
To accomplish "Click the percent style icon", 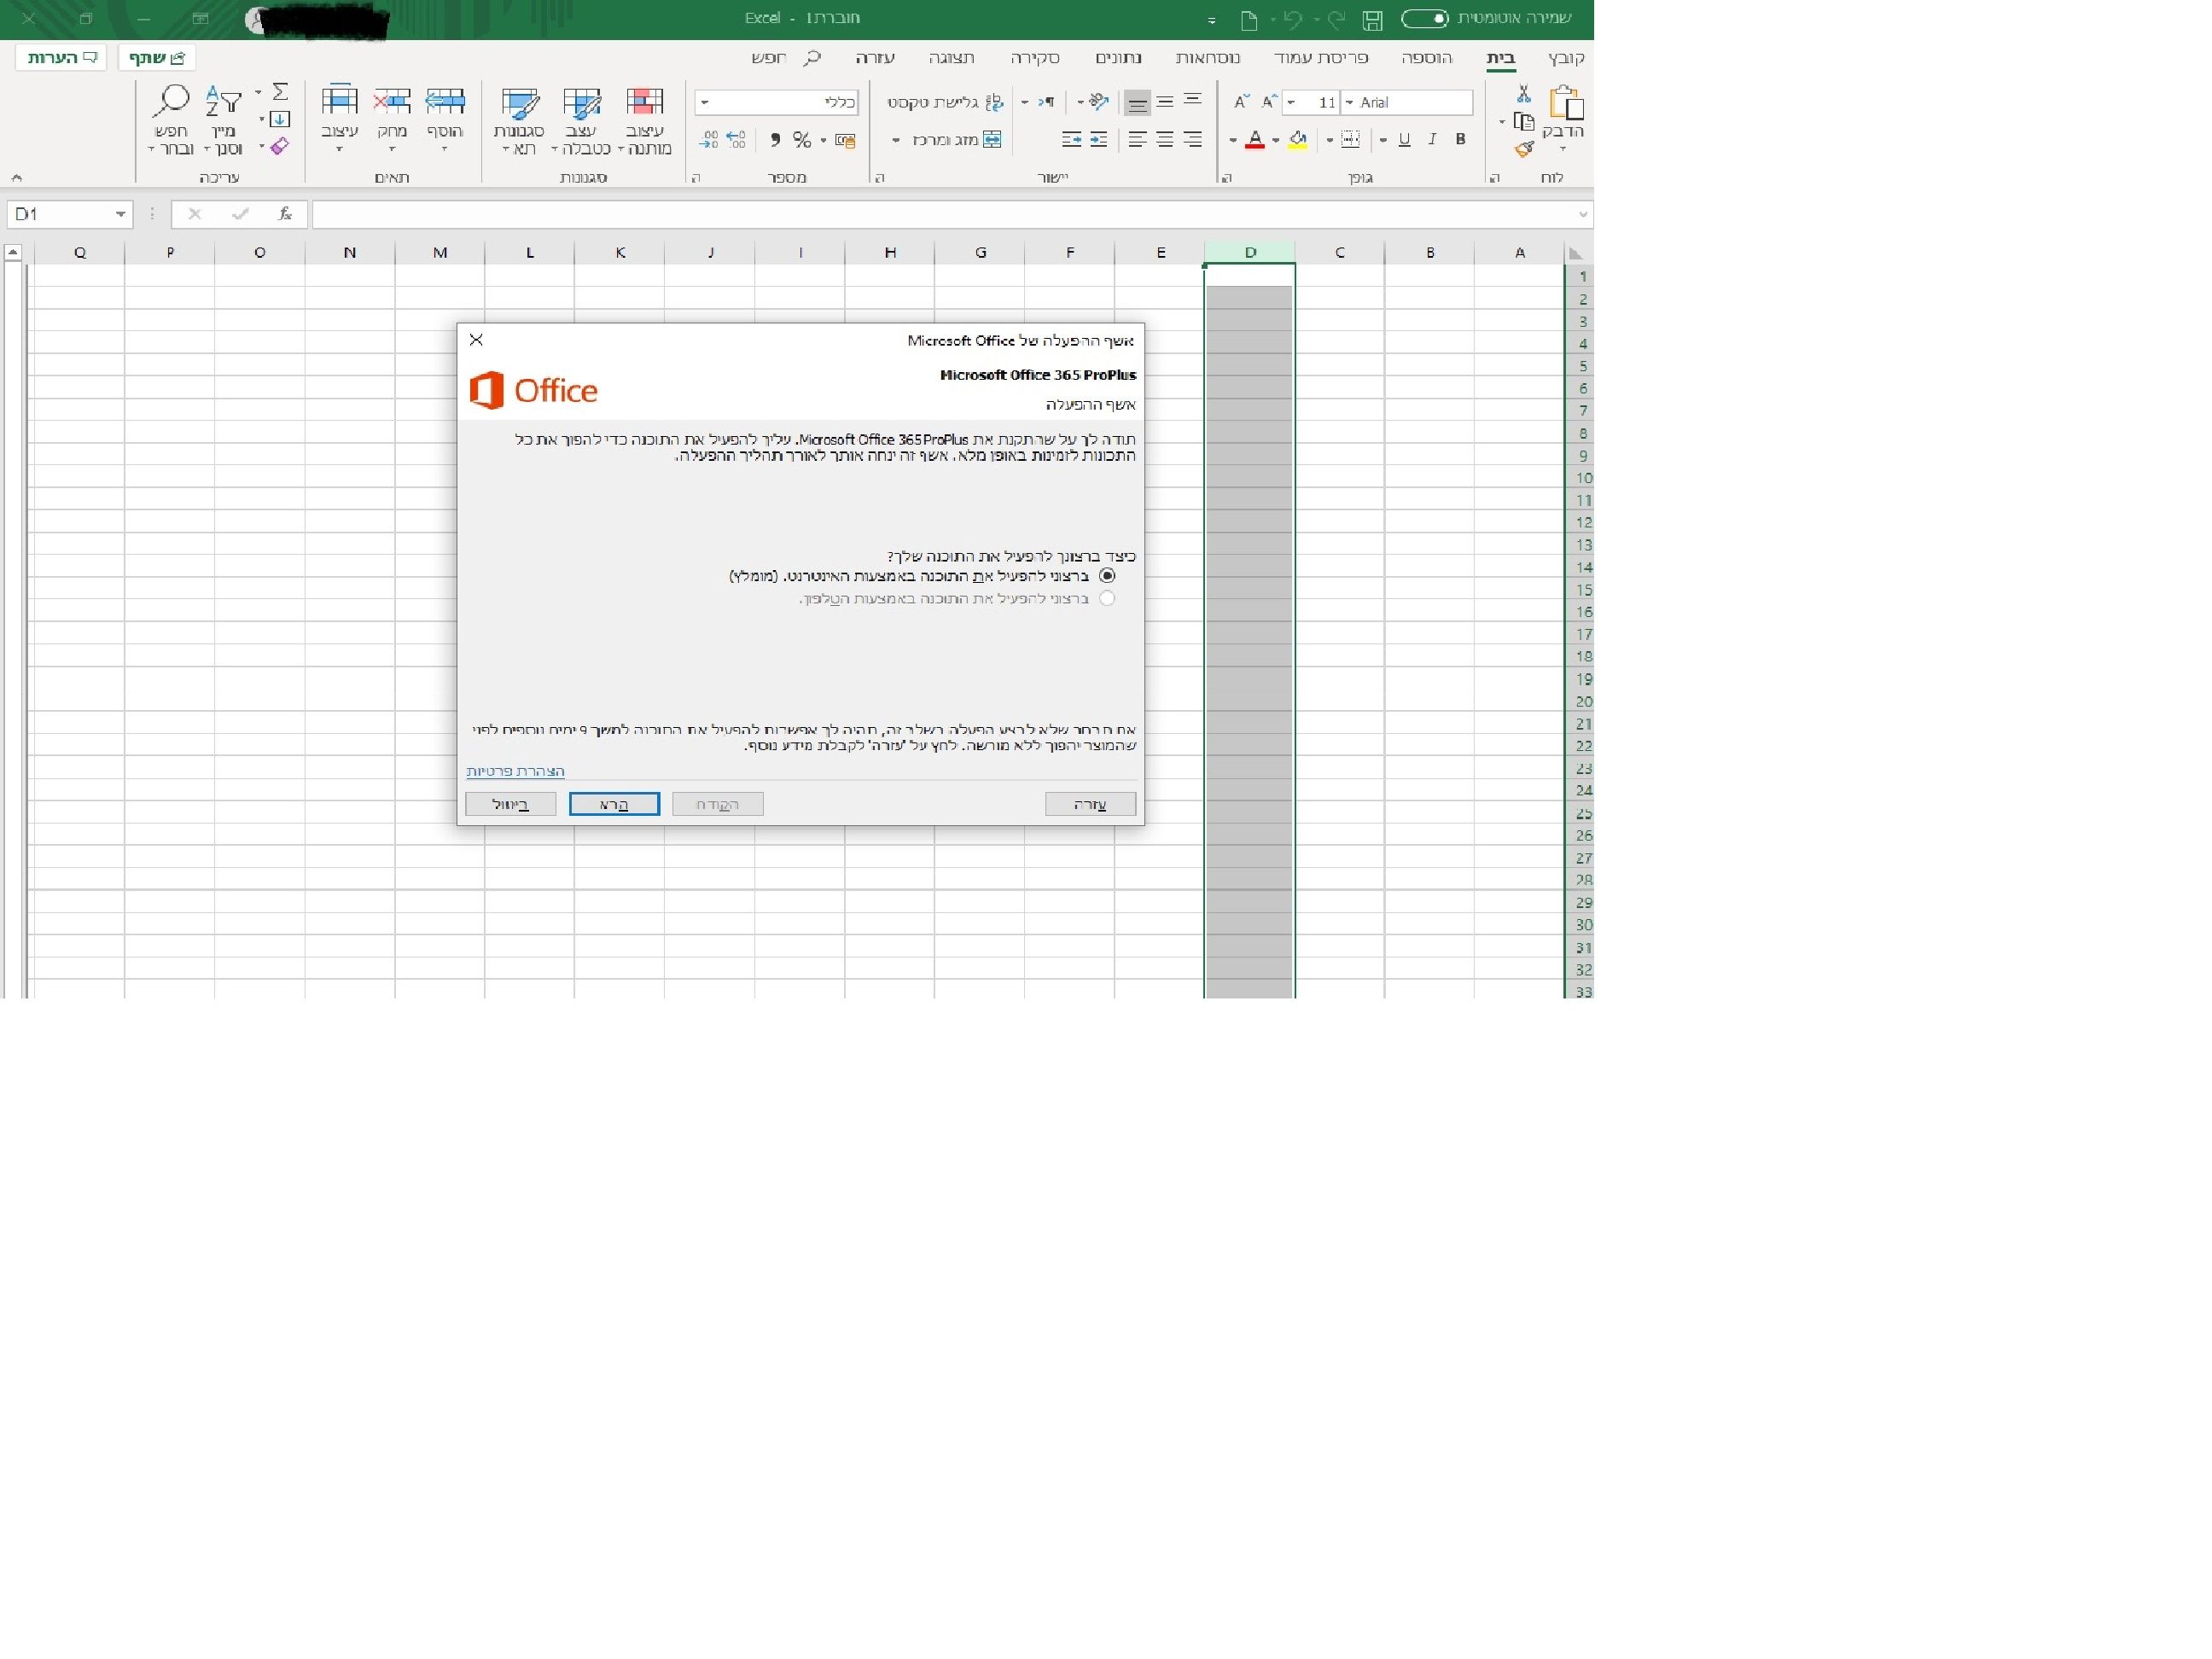I will pos(801,140).
